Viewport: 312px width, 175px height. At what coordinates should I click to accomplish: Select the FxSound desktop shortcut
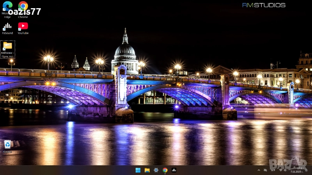point(7,26)
